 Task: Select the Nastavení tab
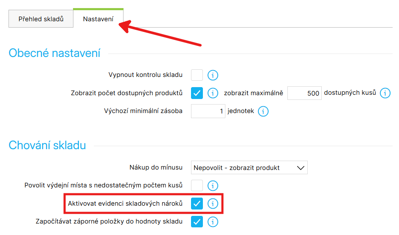[98, 19]
